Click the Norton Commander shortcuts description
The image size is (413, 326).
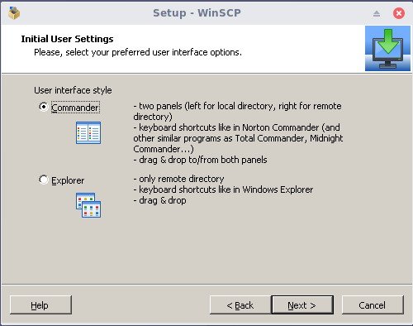[238, 138]
